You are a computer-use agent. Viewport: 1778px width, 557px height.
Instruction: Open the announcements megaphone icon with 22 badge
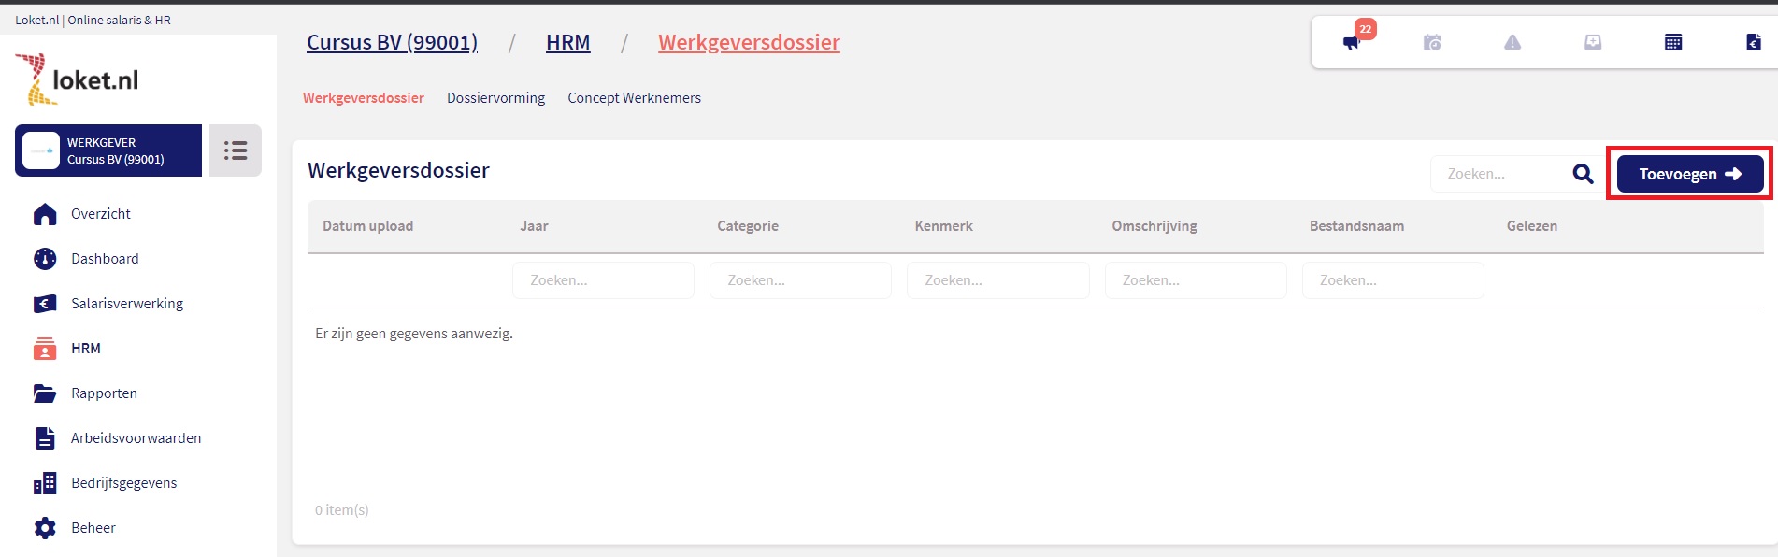click(1352, 42)
